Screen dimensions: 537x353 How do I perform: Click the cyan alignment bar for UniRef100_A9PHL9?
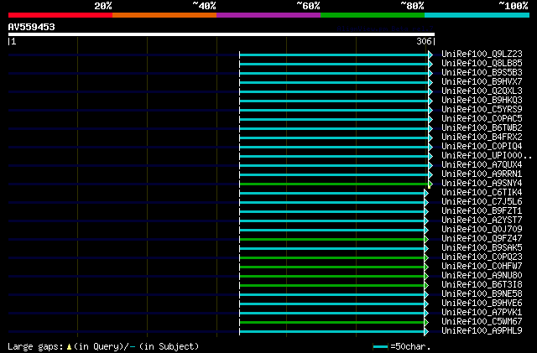click(332, 332)
